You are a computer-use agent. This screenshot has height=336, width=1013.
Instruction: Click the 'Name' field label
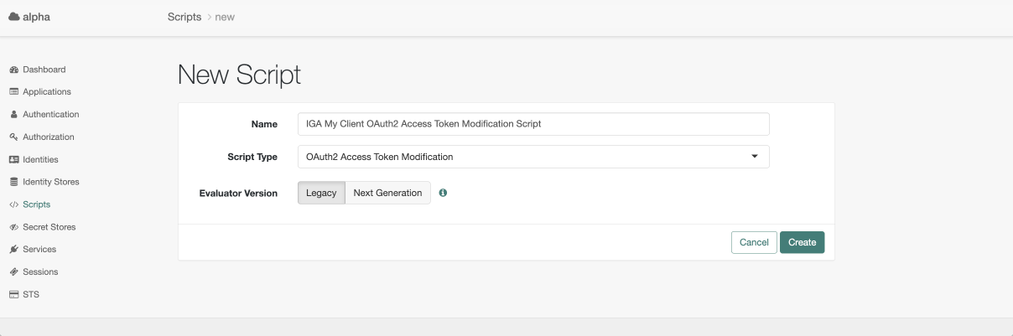tap(264, 124)
